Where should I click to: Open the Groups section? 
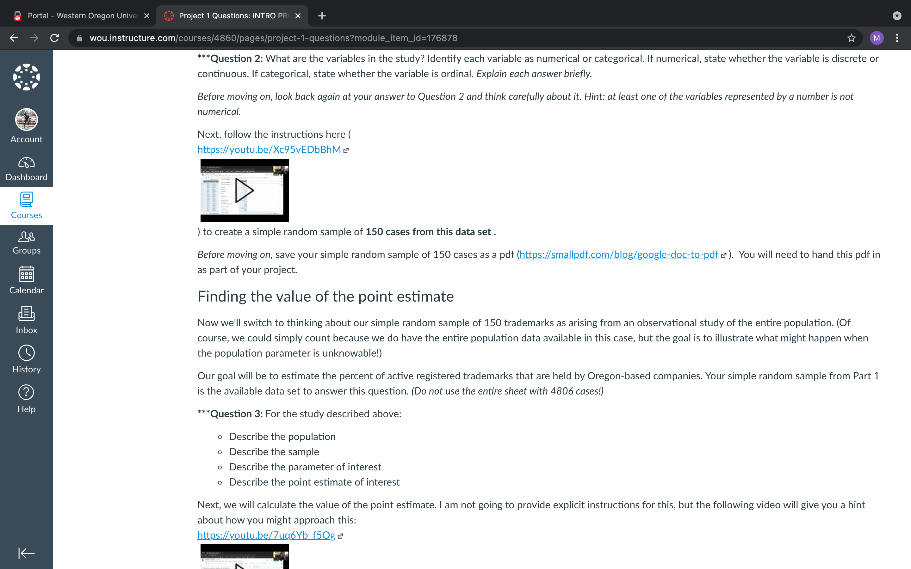pos(26,243)
